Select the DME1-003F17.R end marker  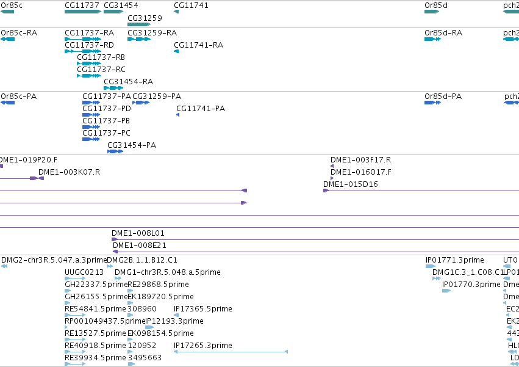(332, 166)
